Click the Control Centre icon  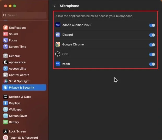pyautogui.click(x=5, y=75)
